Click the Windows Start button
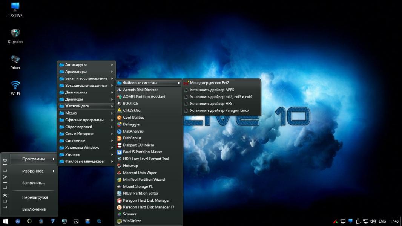402x226 pixels. pos(6,221)
